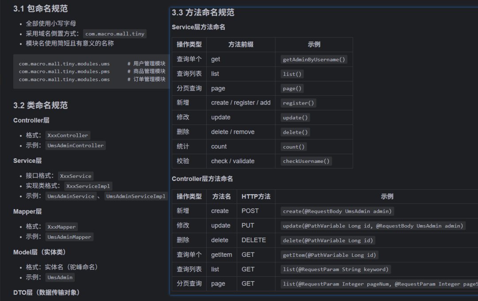478x301 pixels.
Task: Click the Mapper层 subheading
Action: point(27,211)
